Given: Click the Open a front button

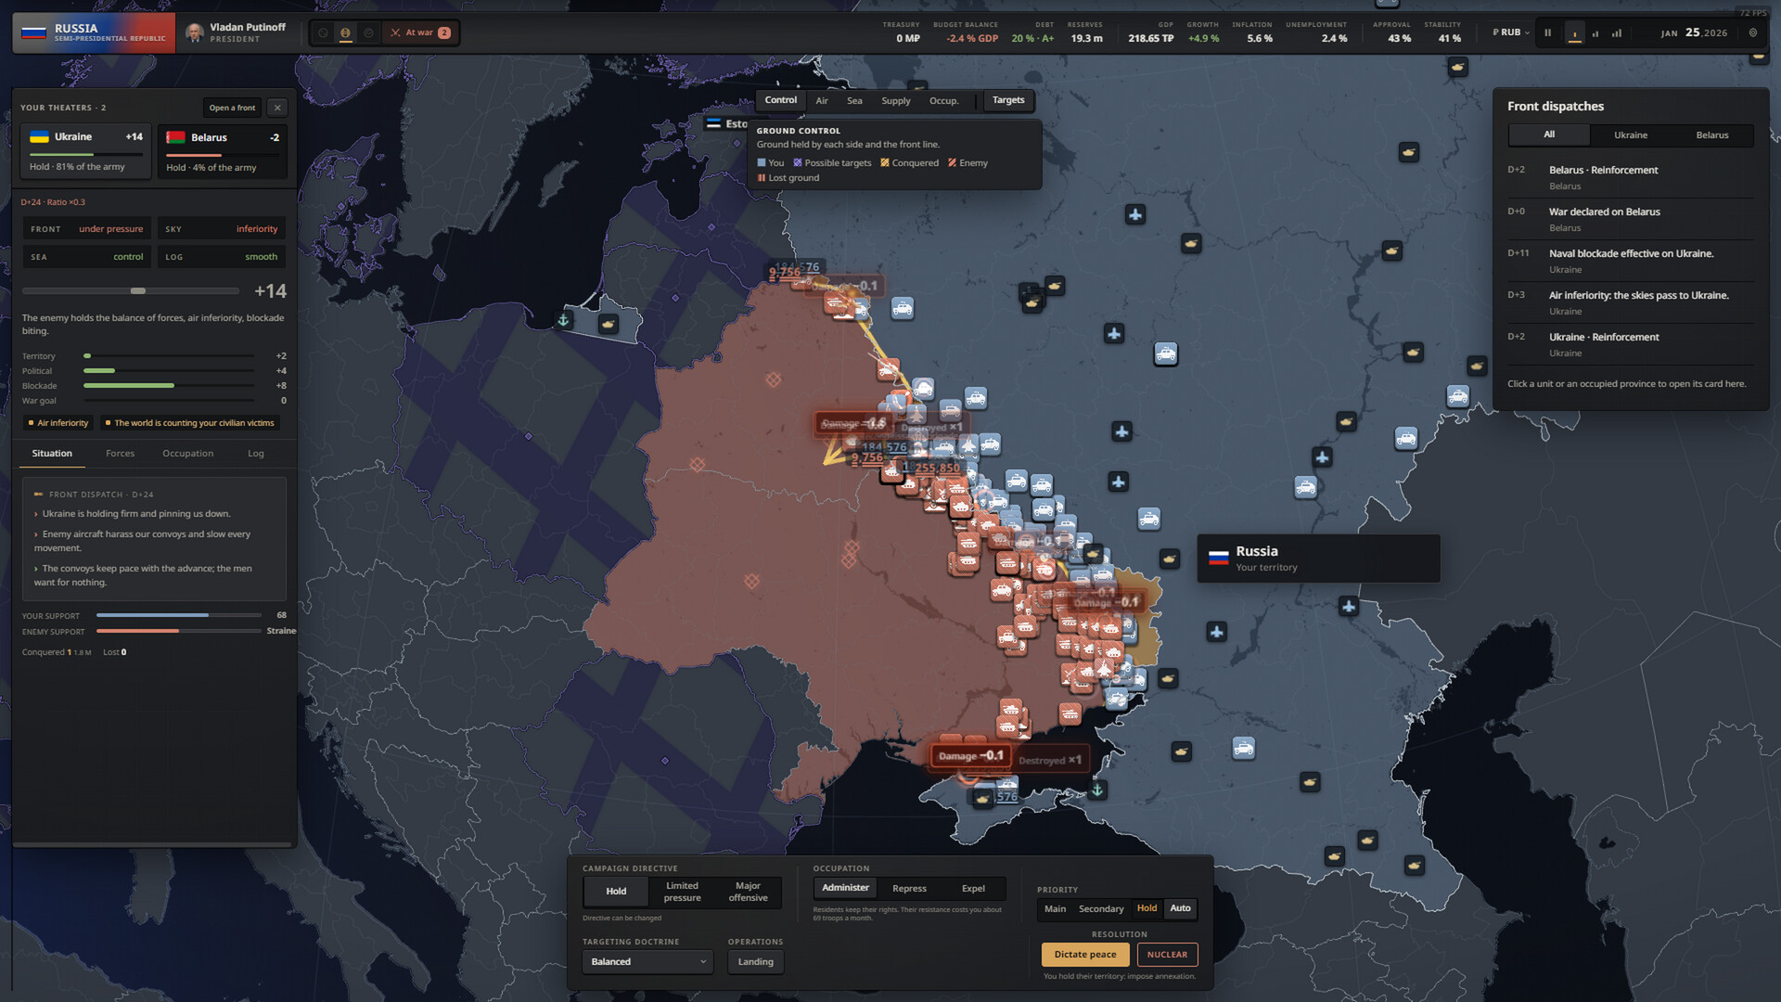Looking at the screenshot, I should [x=232, y=108].
